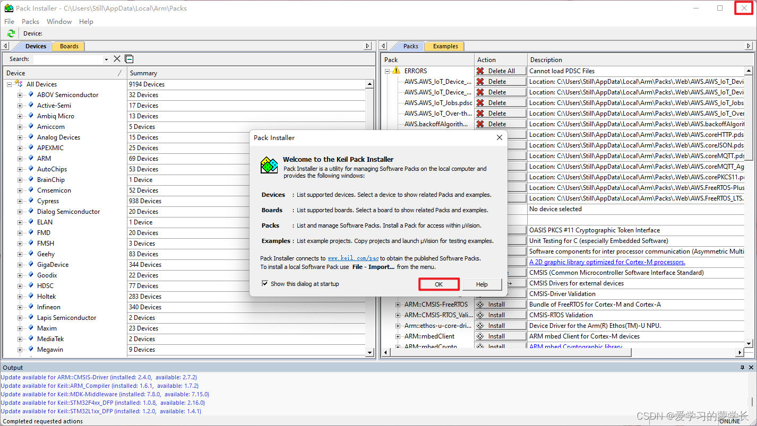The width and height of the screenshot is (757, 426).
Task: Expand the APEXMIC vendor node
Action: tap(20, 147)
